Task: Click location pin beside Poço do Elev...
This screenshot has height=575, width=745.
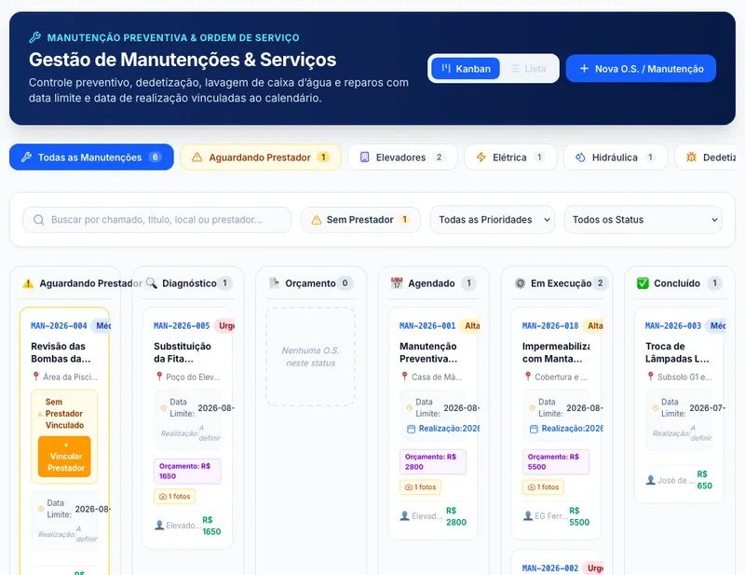Action: pos(159,376)
